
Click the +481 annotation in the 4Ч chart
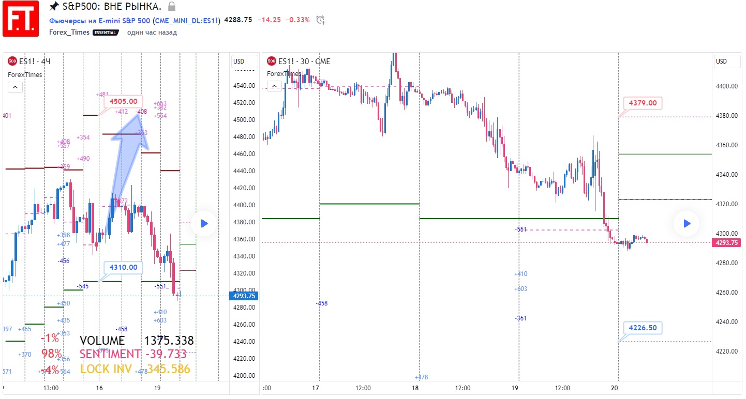click(x=102, y=95)
